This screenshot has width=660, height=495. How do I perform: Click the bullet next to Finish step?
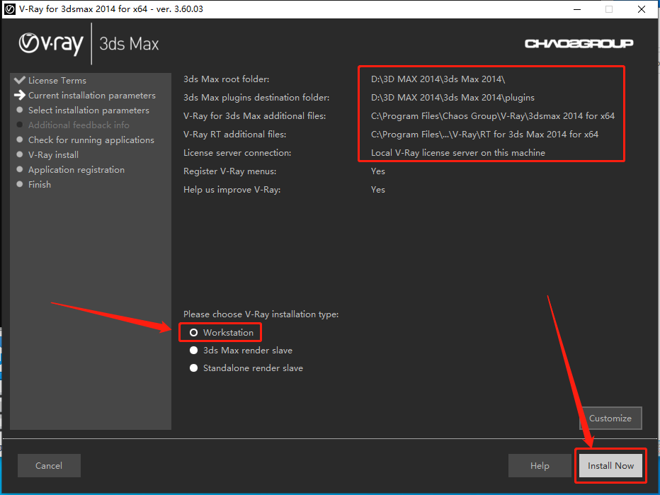click(19, 184)
